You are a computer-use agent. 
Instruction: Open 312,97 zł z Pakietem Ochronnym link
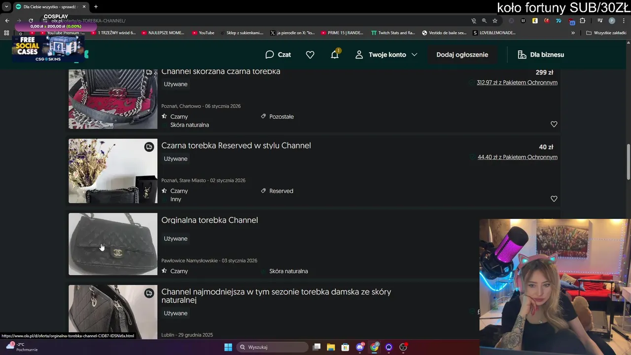pyautogui.click(x=517, y=82)
